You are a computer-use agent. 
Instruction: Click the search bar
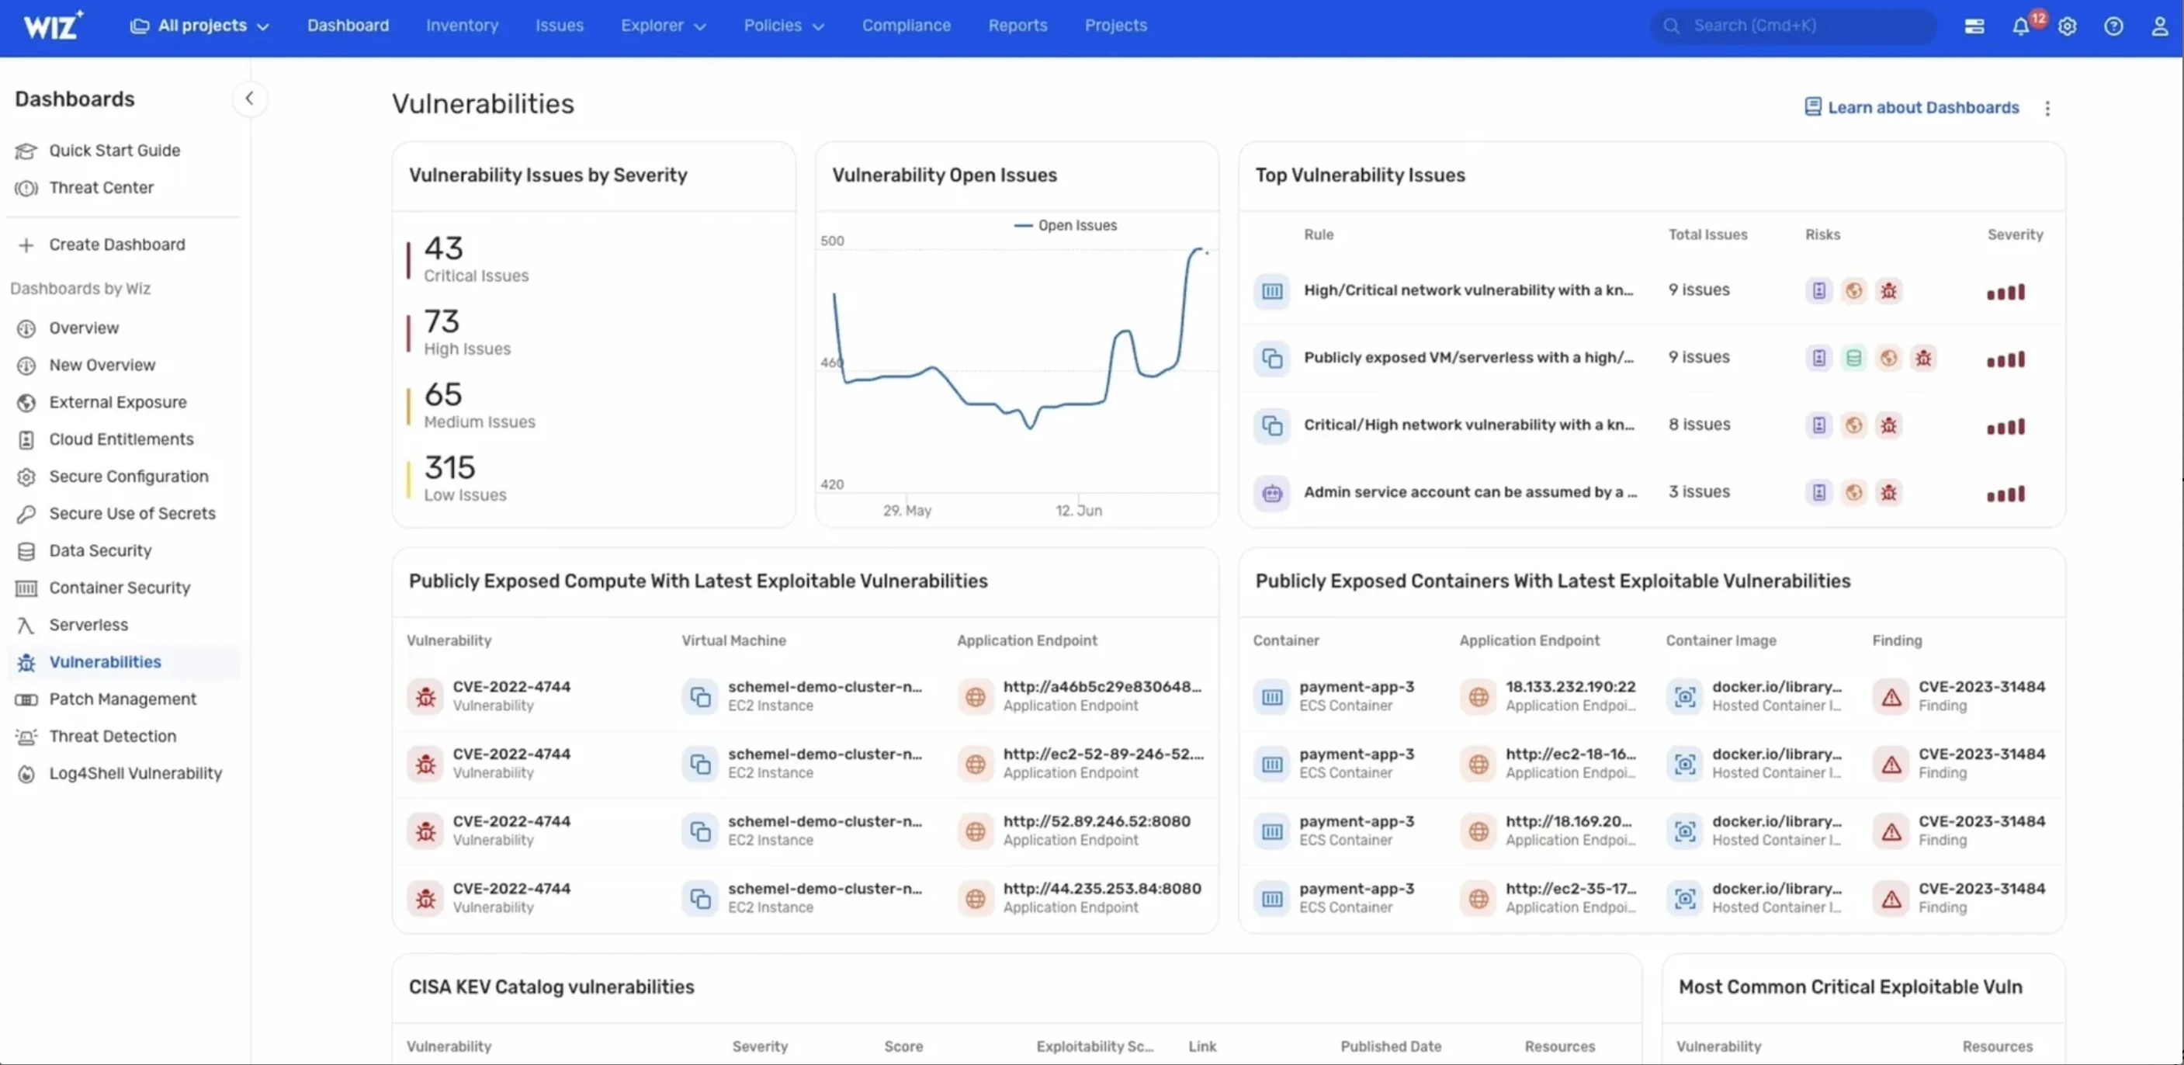tap(1791, 26)
